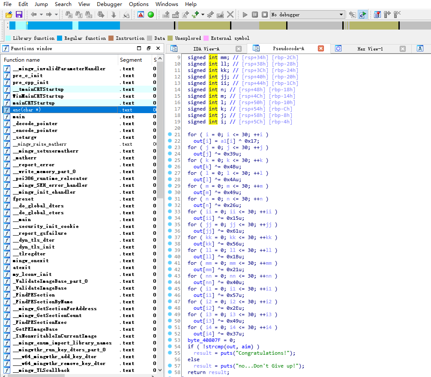The height and width of the screenshot is (377, 431).
Task: Toggle breakpoint dot at line 58
Action: coord(170,372)
